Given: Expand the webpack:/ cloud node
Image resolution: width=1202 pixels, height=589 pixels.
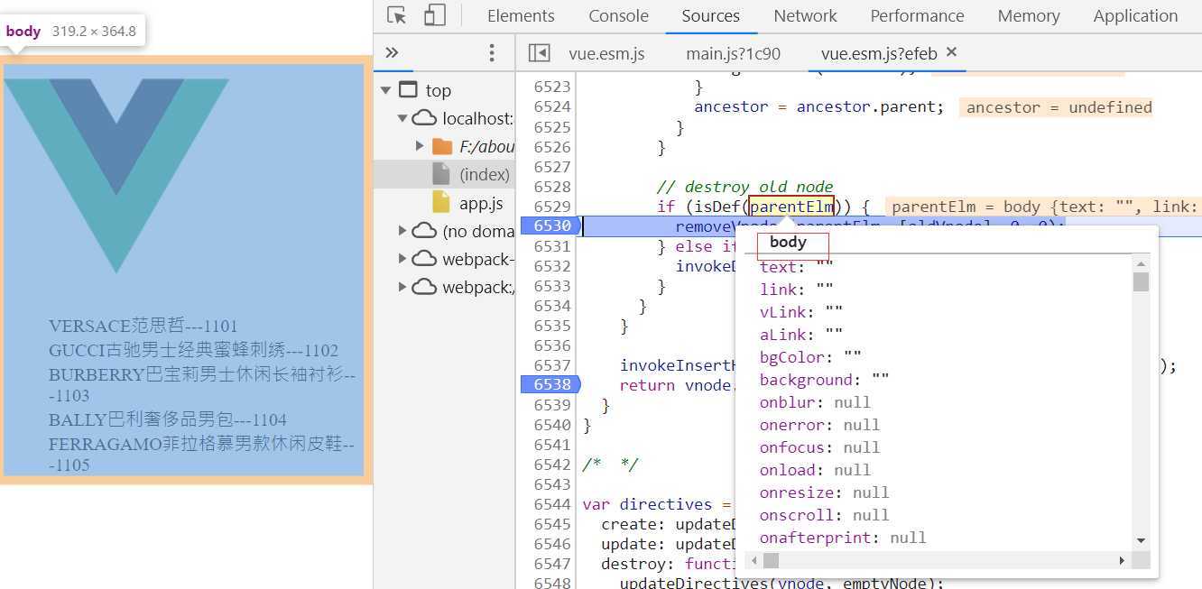Looking at the screenshot, I should 402,287.
